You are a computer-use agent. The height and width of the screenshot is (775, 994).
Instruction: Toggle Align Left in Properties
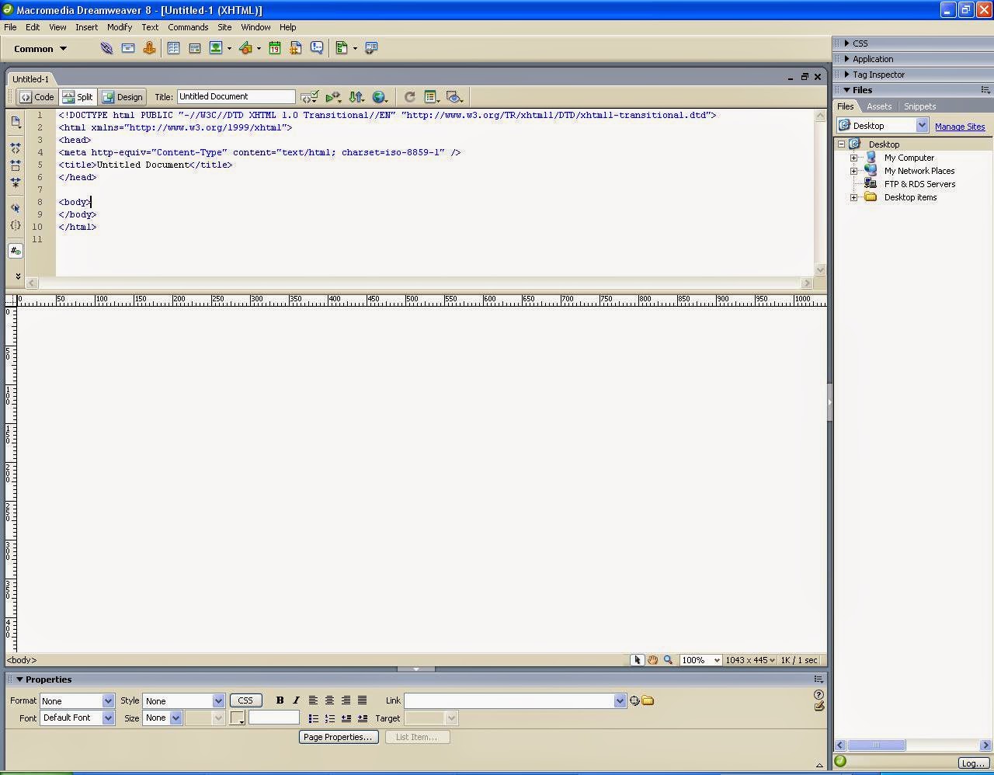click(313, 700)
